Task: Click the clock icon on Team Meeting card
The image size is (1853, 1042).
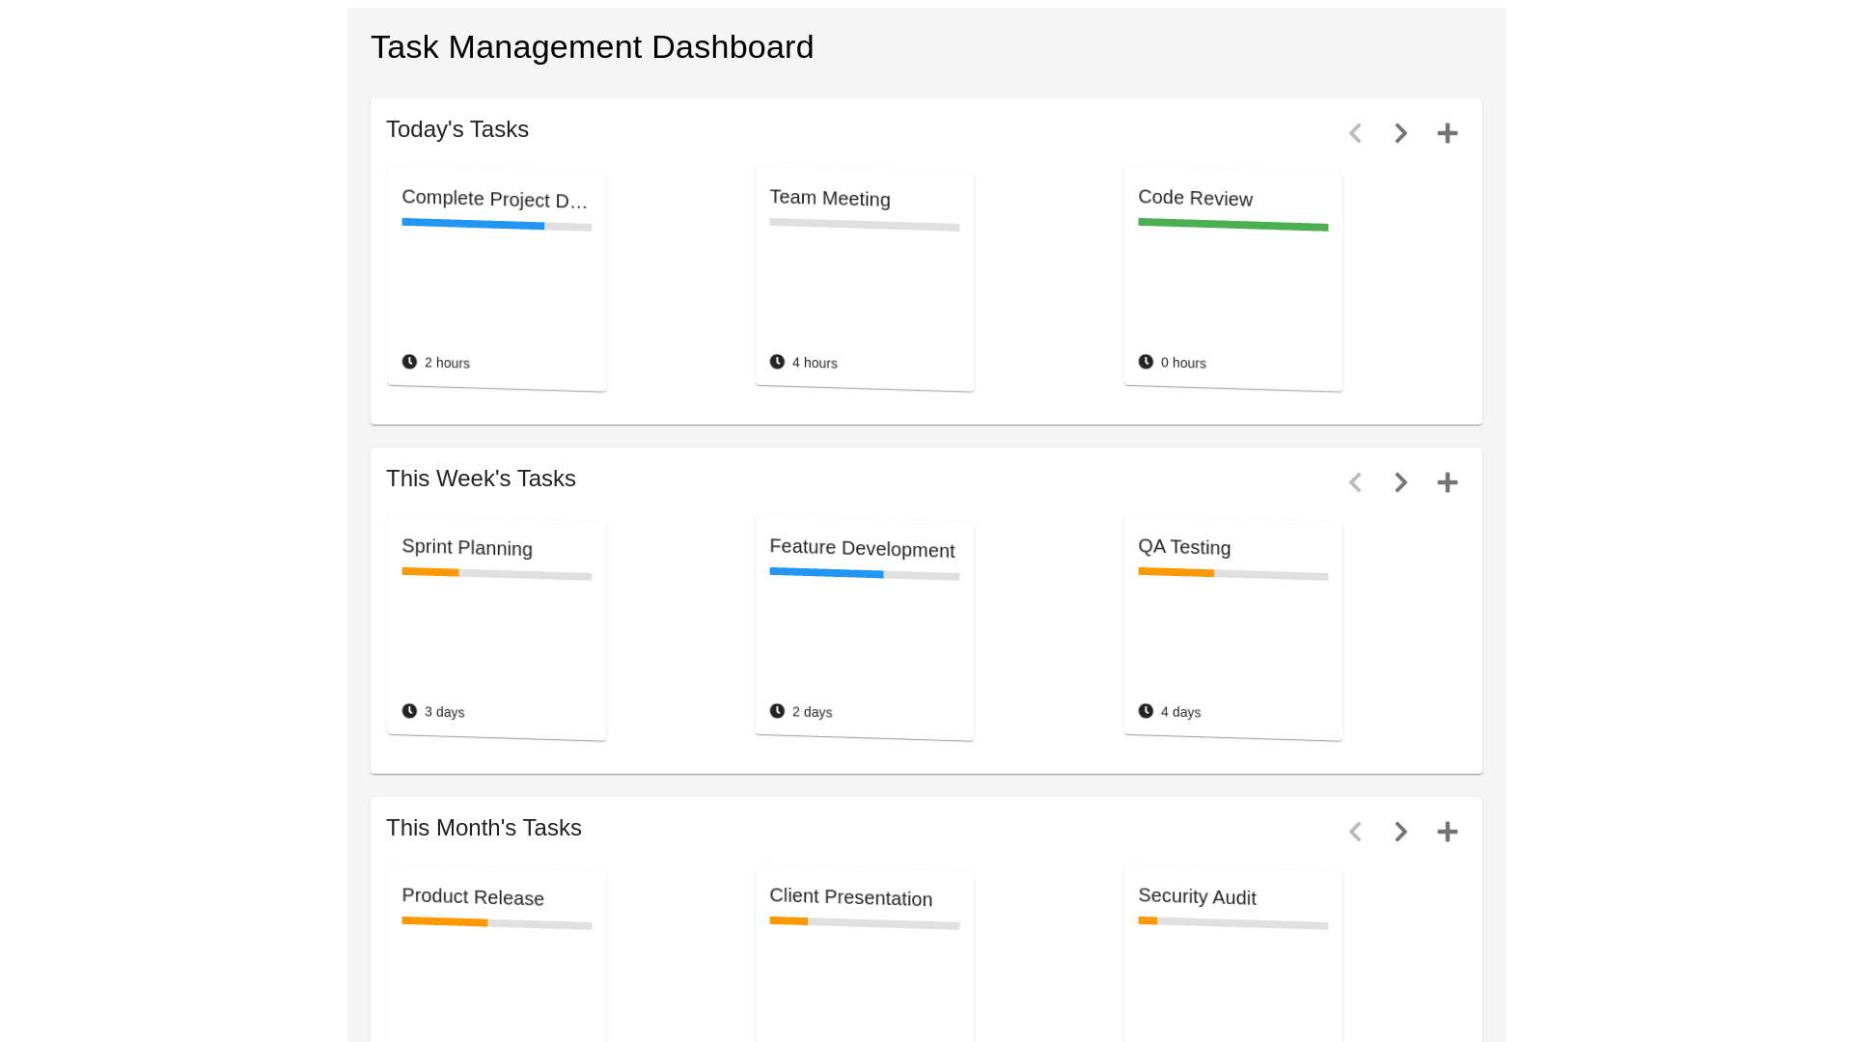Action: 777,362
